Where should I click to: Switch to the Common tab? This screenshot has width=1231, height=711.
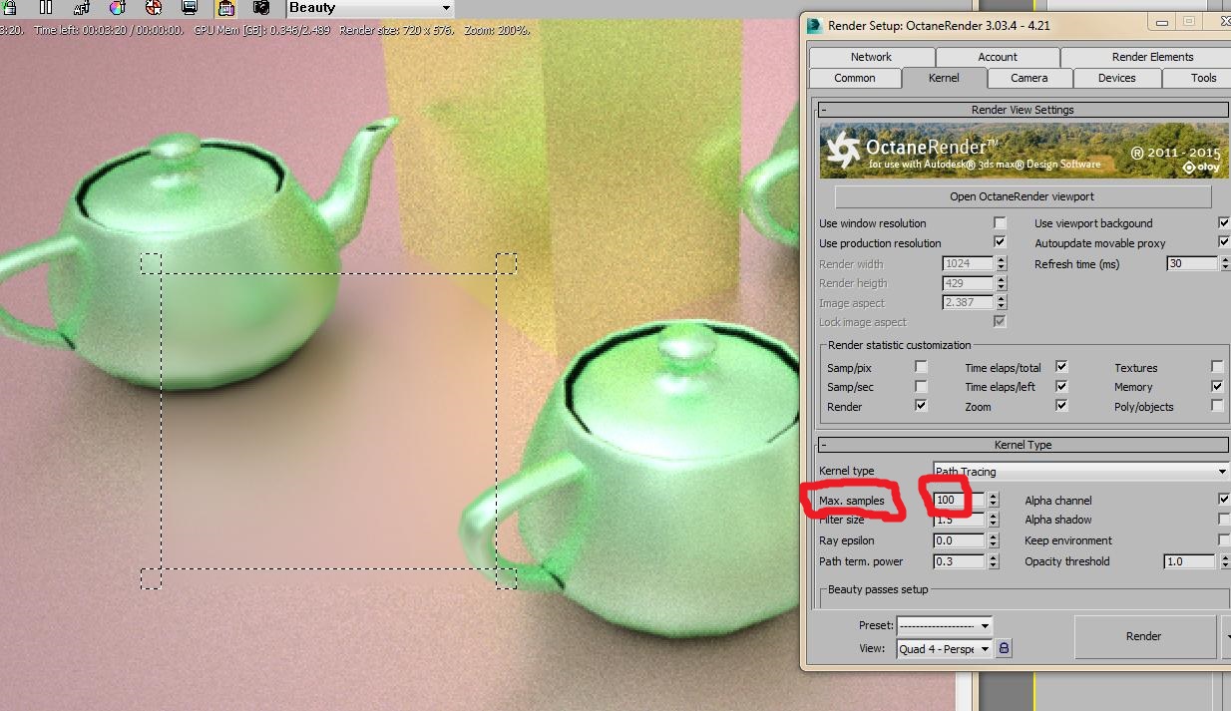click(x=855, y=78)
